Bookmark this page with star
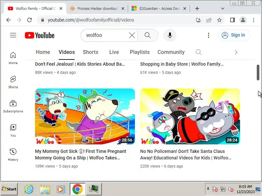The image size is (262, 196). pyautogui.click(x=219, y=20)
